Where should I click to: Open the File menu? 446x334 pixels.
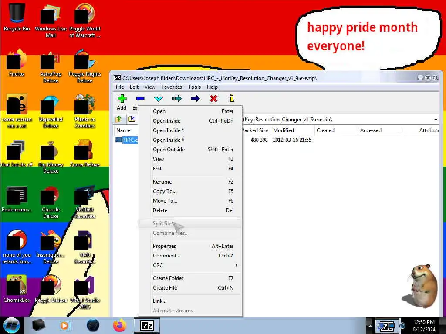coord(120,87)
